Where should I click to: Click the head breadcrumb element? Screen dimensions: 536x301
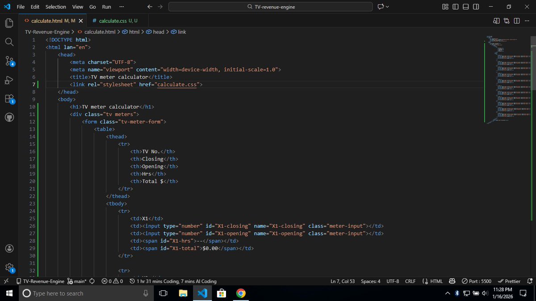tap(155, 32)
